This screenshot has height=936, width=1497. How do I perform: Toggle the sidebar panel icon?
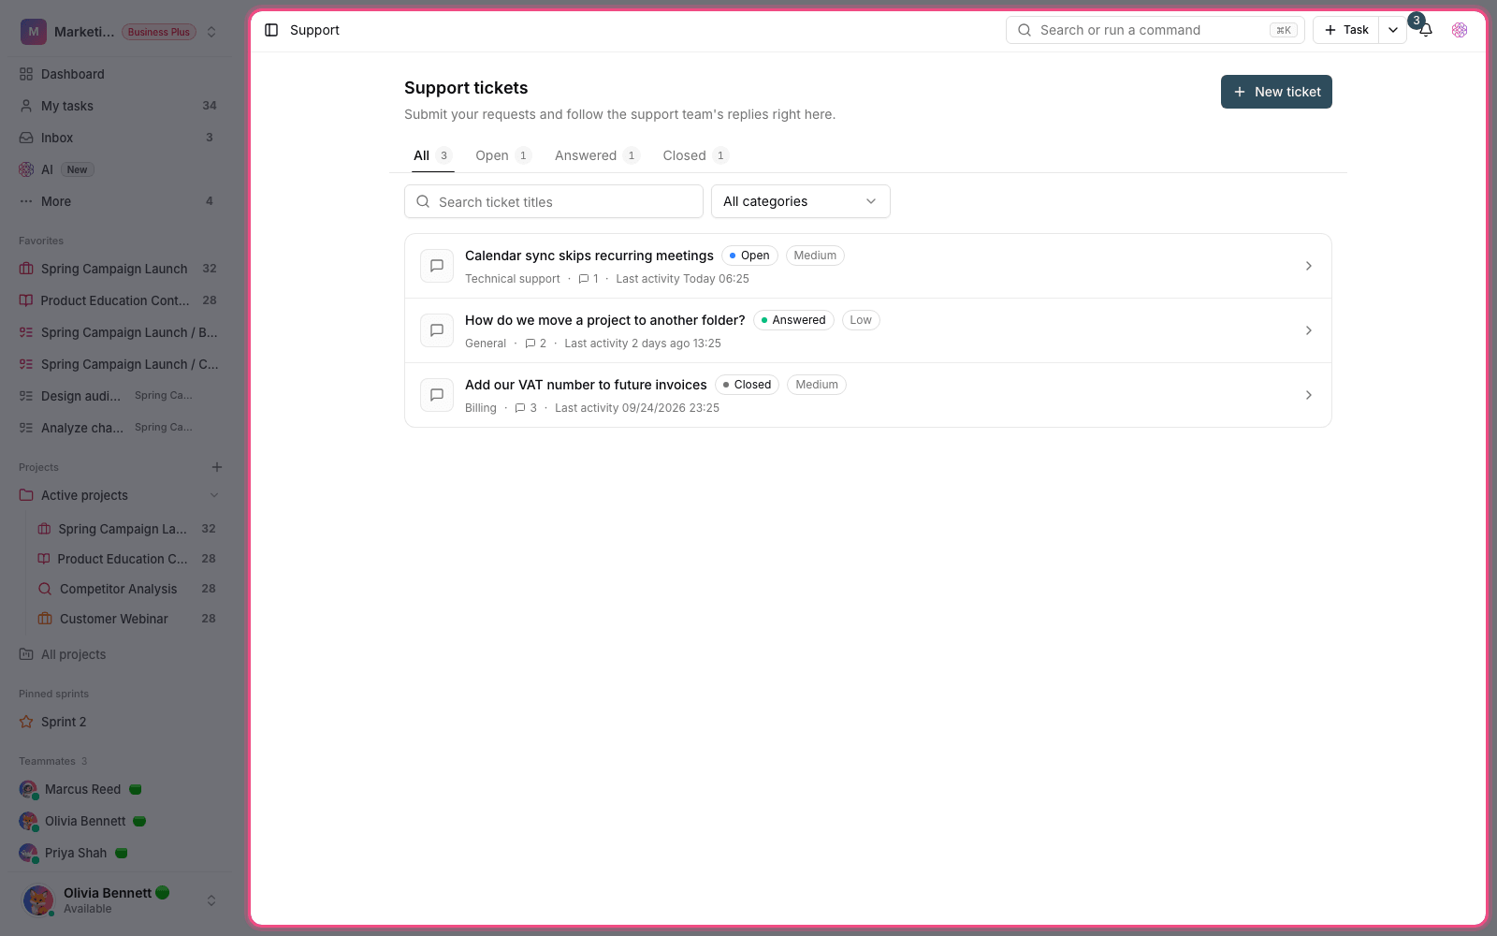tap(271, 30)
